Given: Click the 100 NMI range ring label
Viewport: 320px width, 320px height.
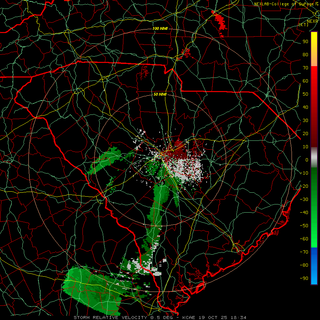Looking at the screenshot, I should tap(160, 28).
